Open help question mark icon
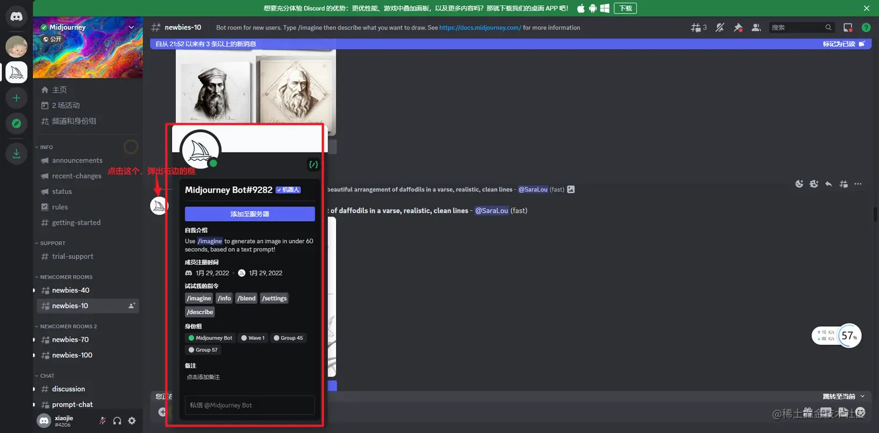 [x=866, y=27]
